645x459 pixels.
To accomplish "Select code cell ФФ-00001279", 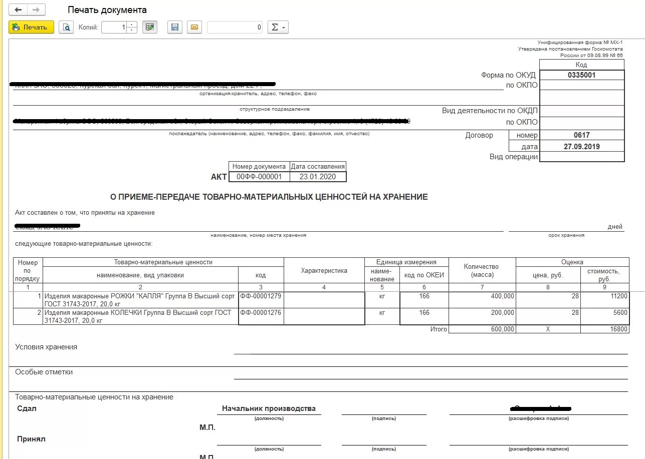I will (261, 300).
